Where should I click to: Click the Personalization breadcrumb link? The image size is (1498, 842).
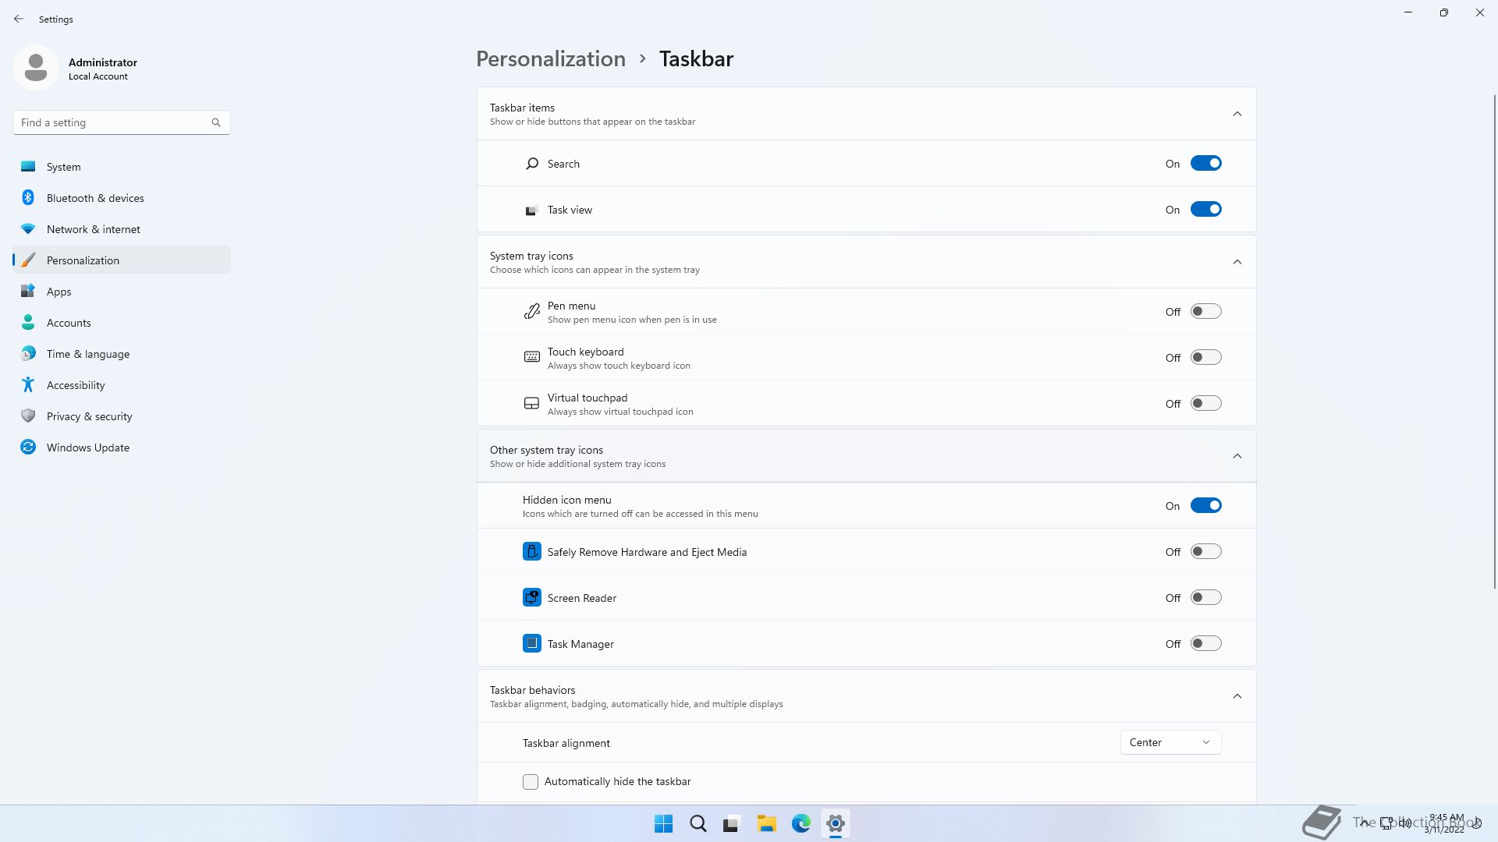[550, 59]
